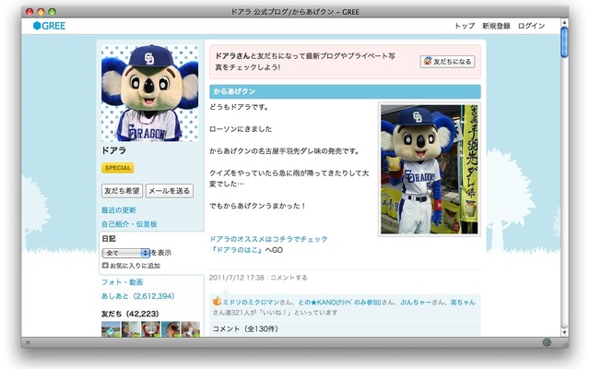The height and width of the screenshot is (369, 590).
Task: Open the ログイン navigation link
Action: coord(531,26)
